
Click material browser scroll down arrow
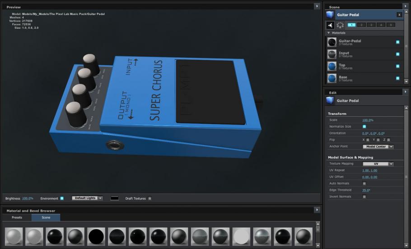click(x=318, y=245)
